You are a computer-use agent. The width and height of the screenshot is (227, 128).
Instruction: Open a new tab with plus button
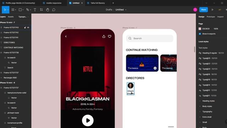coord(113,3)
